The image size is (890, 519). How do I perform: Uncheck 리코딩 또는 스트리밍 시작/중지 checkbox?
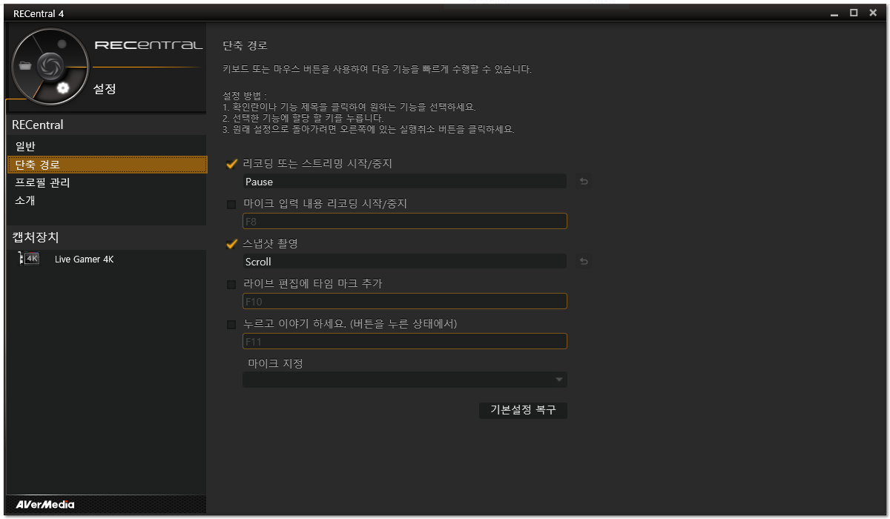[x=231, y=164]
